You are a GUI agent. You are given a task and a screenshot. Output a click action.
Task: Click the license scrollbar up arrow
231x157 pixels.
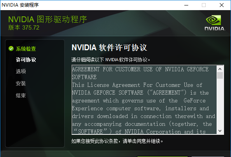(220, 69)
